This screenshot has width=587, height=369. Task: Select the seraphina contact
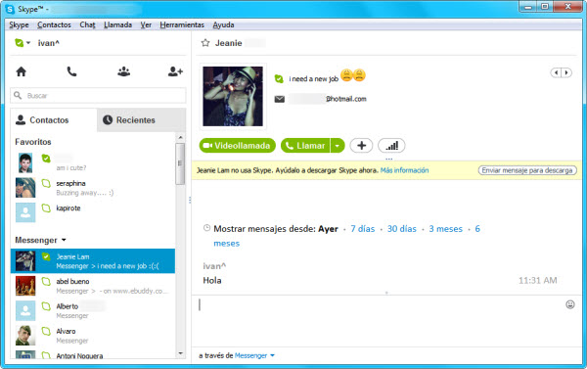point(93,188)
